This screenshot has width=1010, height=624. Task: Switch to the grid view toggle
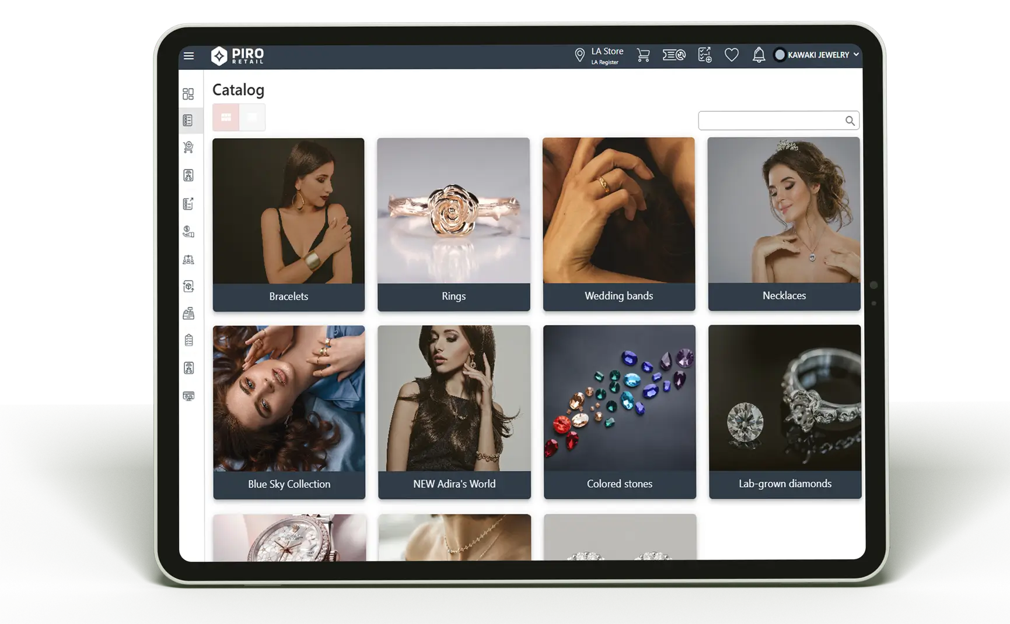click(x=226, y=117)
